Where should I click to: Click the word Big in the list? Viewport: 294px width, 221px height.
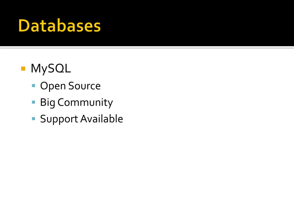[x=47, y=102]
